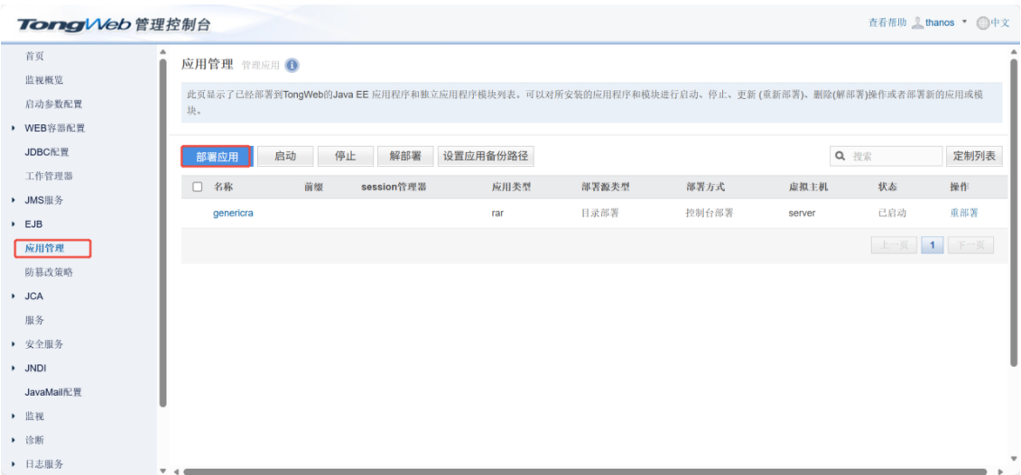Open the genericra application link
Screen dimensions: 1021x475
point(234,214)
